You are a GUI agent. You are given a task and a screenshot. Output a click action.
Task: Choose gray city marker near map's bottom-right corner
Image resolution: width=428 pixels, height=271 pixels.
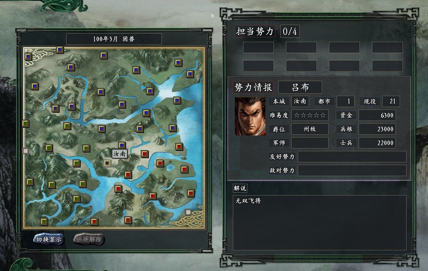tap(188, 212)
